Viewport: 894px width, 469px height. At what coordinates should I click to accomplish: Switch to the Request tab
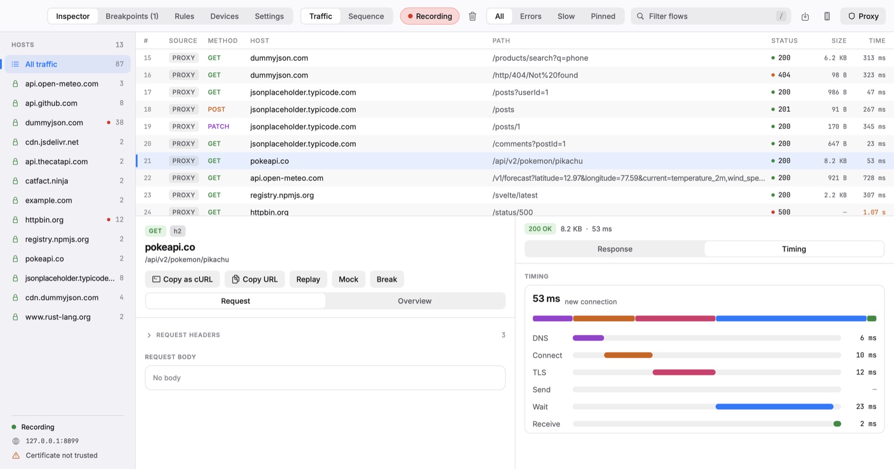click(235, 301)
